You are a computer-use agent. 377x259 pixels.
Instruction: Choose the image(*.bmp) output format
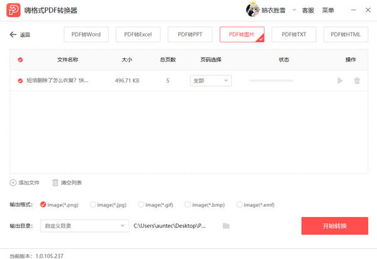pyautogui.click(x=187, y=204)
